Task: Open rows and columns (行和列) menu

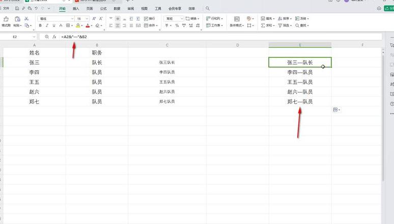Action: 214,19
